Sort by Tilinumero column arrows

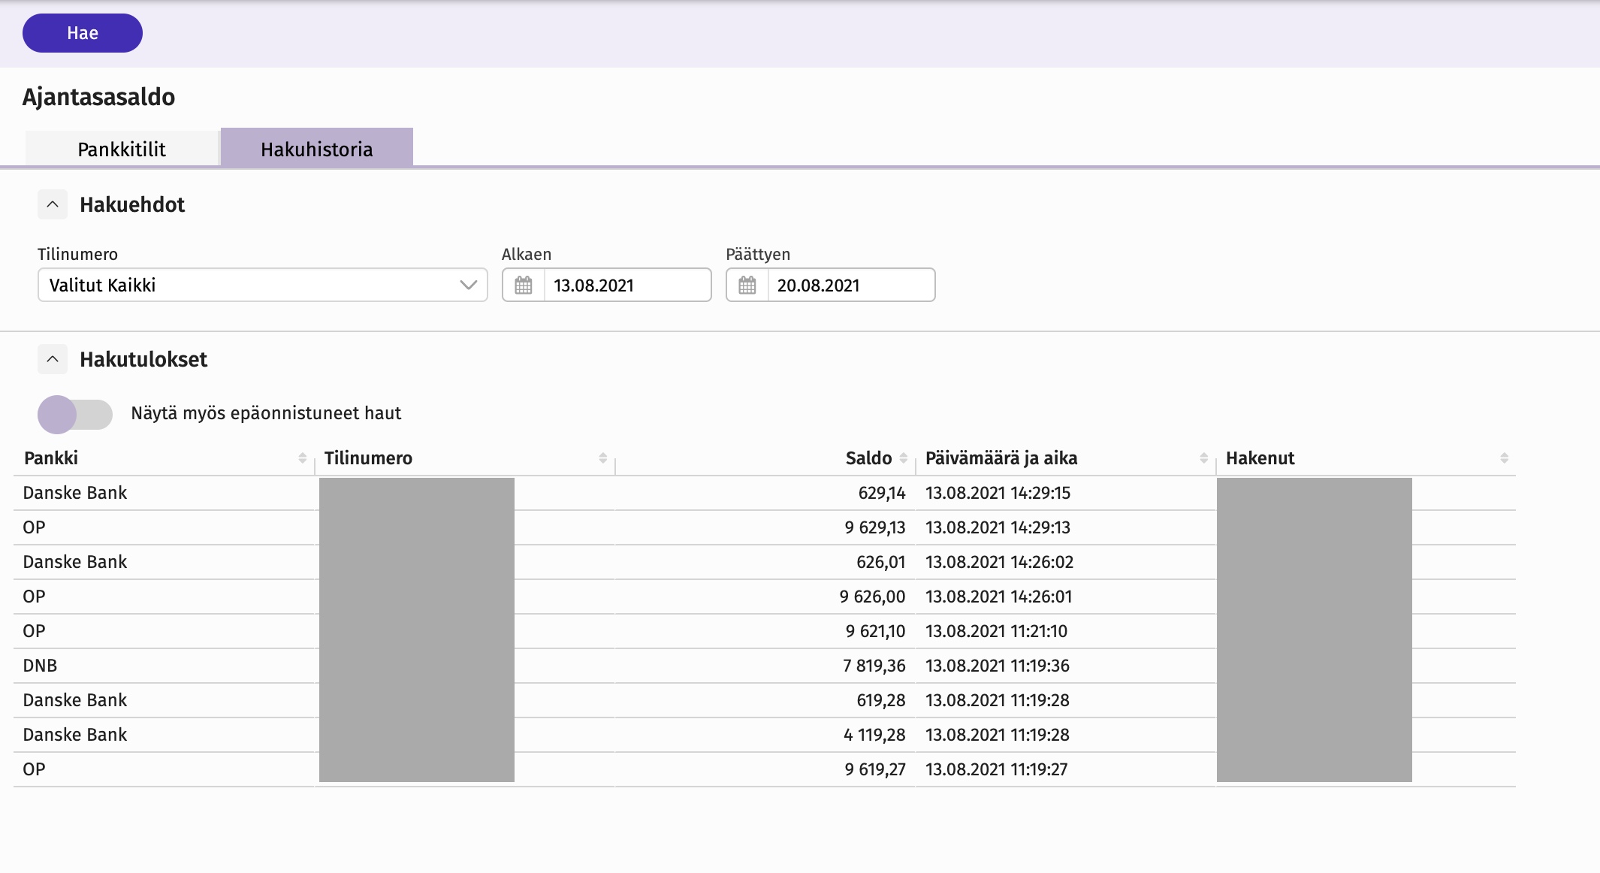[x=602, y=458]
